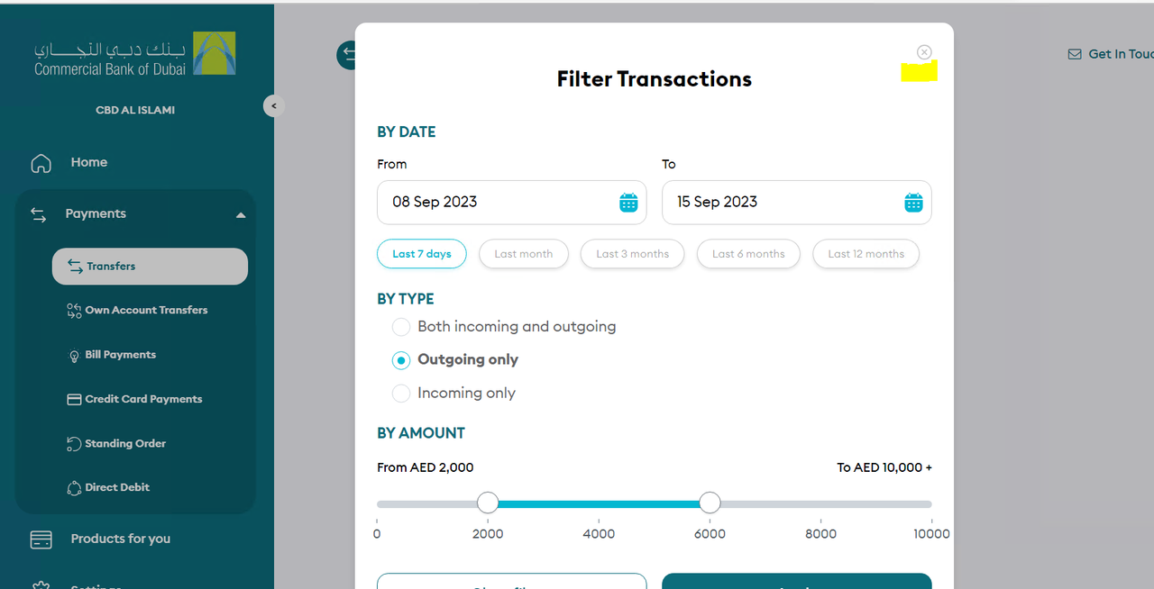Open the To date calendar icon
1154x589 pixels.
click(x=913, y=203)
